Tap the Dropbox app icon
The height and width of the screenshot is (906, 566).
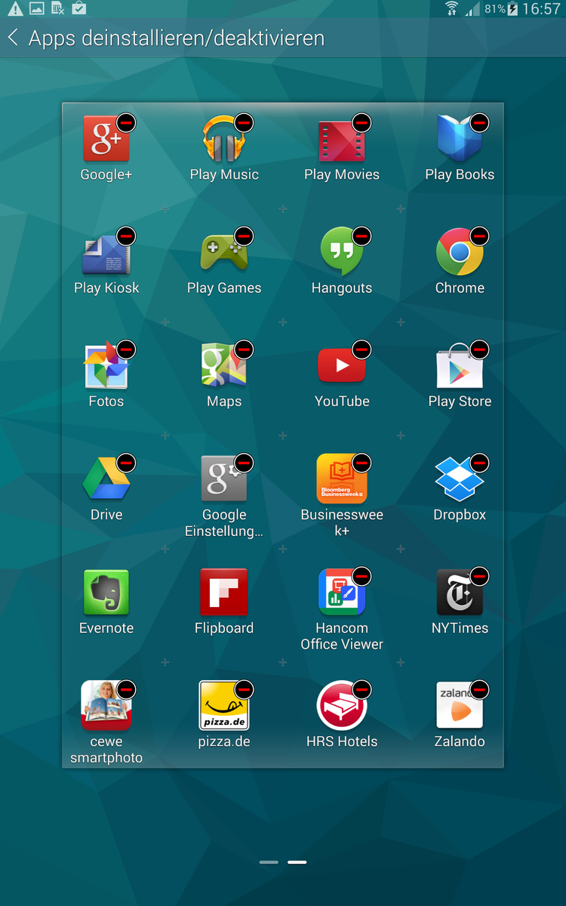click(460, 479)
